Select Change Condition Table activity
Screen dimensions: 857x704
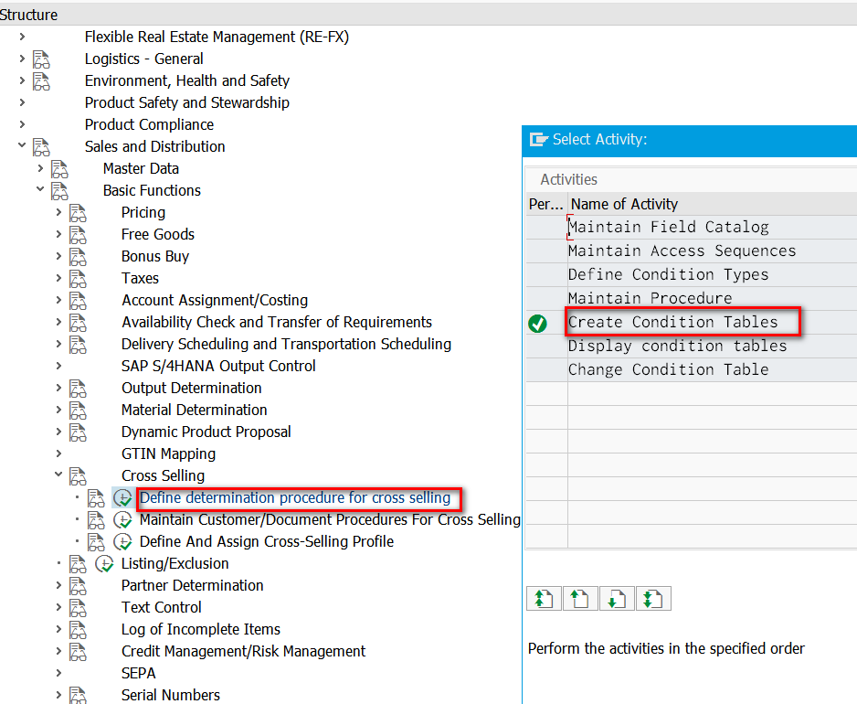668,369
